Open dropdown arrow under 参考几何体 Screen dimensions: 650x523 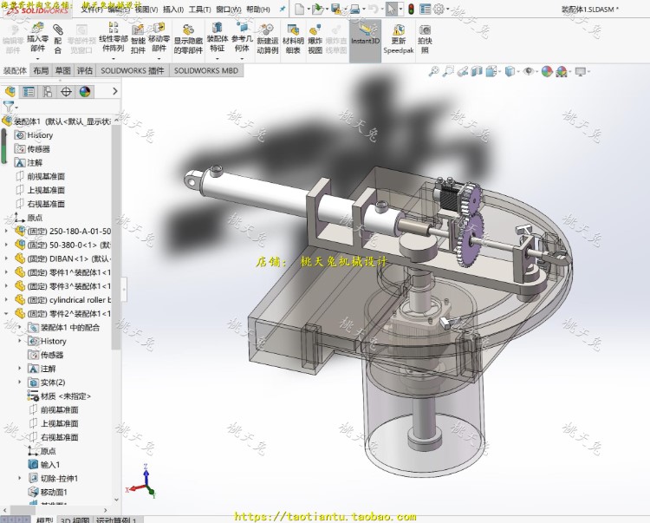(x=242, y=58)
